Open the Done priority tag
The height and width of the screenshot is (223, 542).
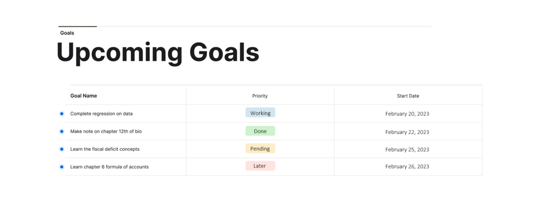point(260,131)
